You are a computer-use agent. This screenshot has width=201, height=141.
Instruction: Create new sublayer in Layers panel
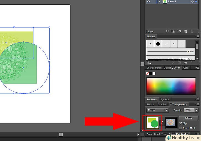click(x=180, y=32)
